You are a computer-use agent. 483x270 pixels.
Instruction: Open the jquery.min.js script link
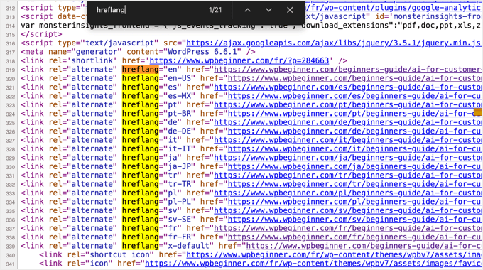[335, 43]
